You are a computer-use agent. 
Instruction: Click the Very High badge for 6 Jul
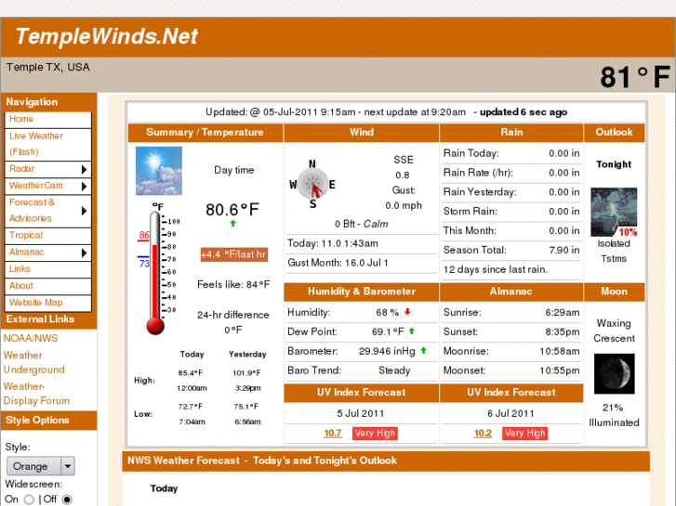coord(524,434)
